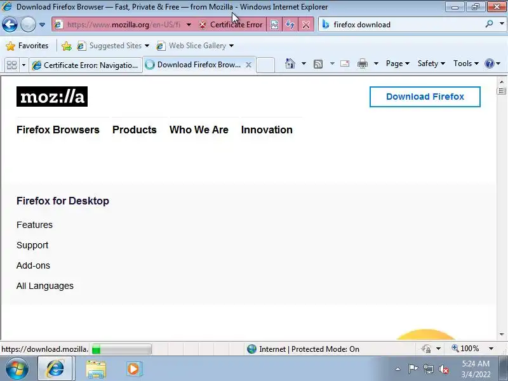The width and height of the screenshot is (508, 381).
Task: Open the search provider dropdown arrow
Action: pyautogui.click(x=502, y=24)
